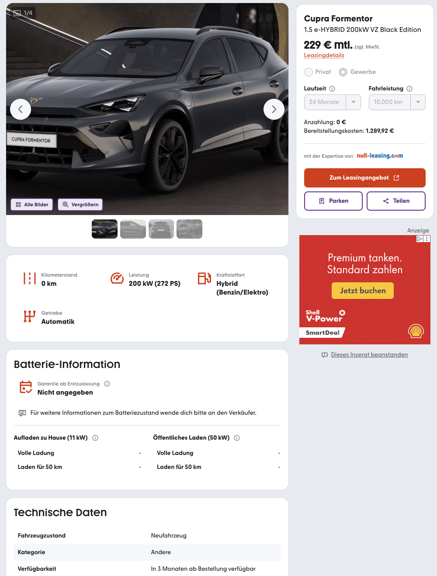Click info icon beside Öffentliches Laden
Image resolution: width=437 pixels, height=576 pixels.
click(x=237, y=438)
